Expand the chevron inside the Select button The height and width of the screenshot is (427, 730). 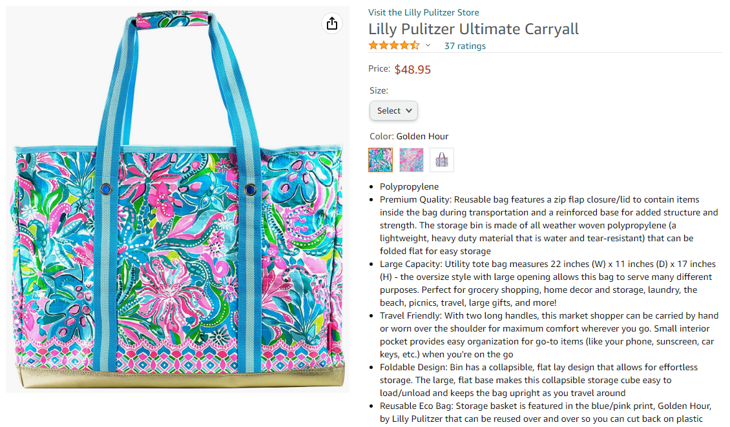408,110
